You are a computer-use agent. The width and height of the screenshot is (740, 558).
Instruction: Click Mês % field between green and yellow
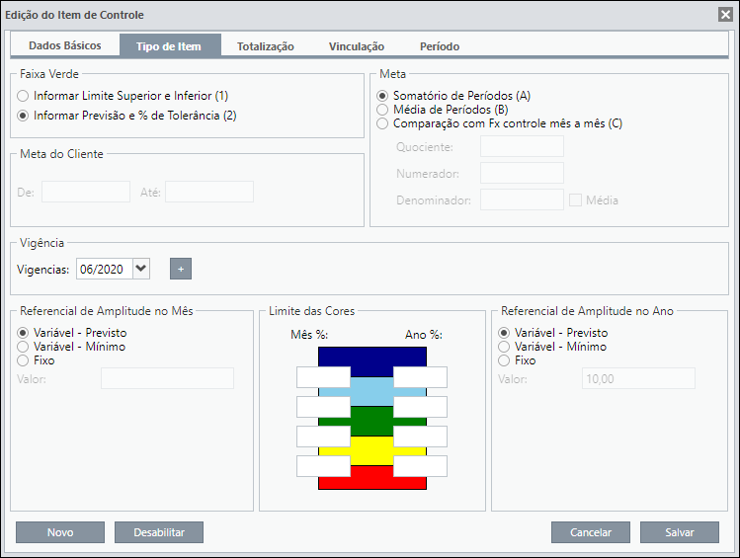[324, 437]
